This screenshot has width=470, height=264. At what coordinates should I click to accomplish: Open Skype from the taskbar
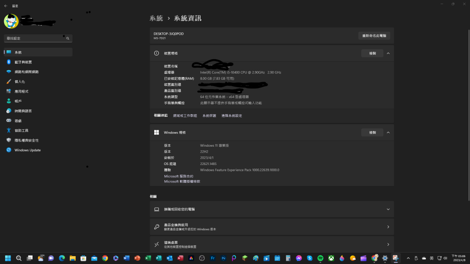point(310,258)
